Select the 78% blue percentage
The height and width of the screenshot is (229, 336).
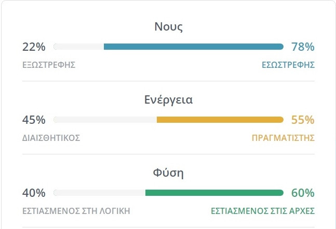(x=303, y=47)
